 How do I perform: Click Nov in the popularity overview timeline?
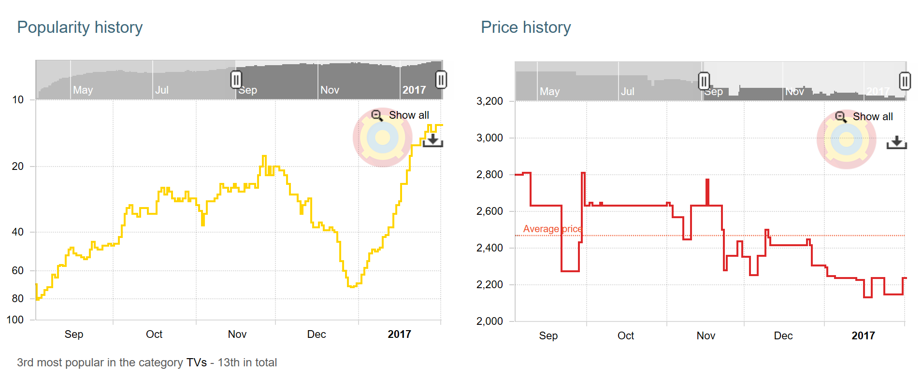(x=330, y=90)
